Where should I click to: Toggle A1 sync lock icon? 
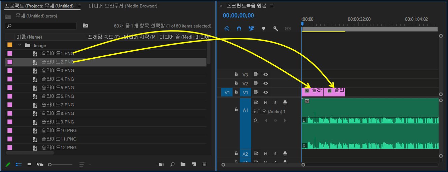tap(256, 102)
